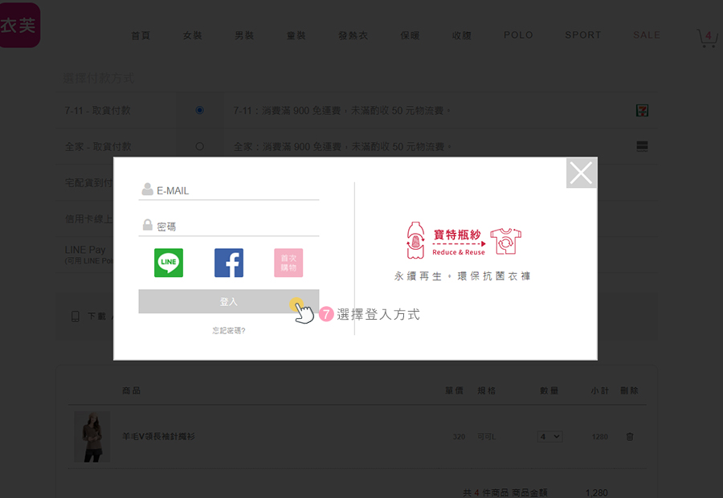723x498 pixels.
Task: Delete item using trash can icon
Action: point(630,436)
